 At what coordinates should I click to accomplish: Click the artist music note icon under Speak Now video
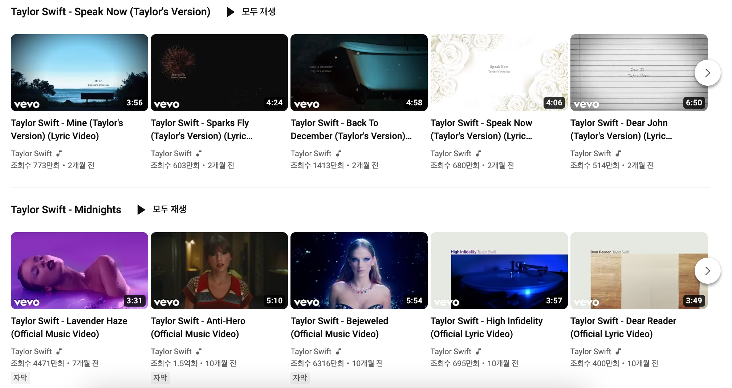point(478,153)
